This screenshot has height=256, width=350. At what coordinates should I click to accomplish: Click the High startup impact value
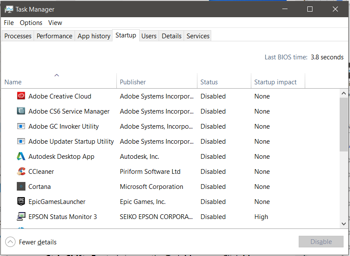click(x=261, y=217)
